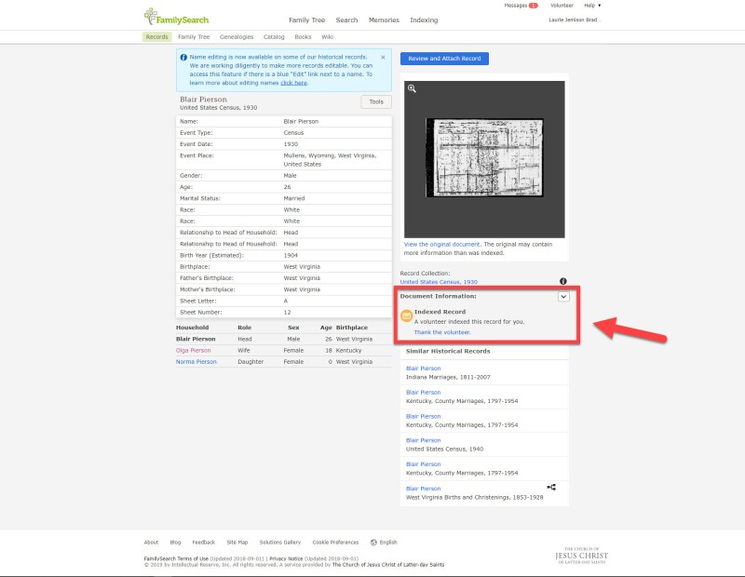Click 'Thank the volunteer' link

pyautogui.click(x=442, y=332)
